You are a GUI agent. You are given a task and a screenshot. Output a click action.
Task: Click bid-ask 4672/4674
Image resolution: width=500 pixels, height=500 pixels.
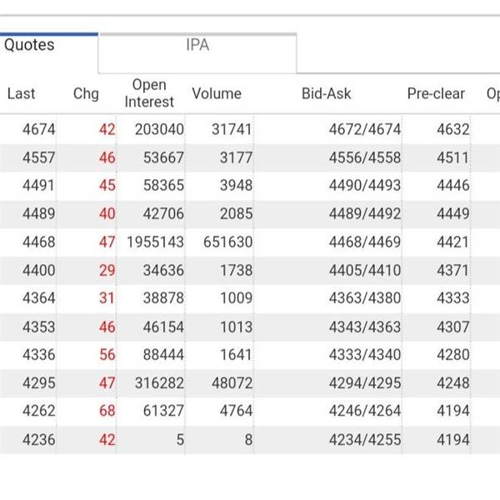[365, 129]
